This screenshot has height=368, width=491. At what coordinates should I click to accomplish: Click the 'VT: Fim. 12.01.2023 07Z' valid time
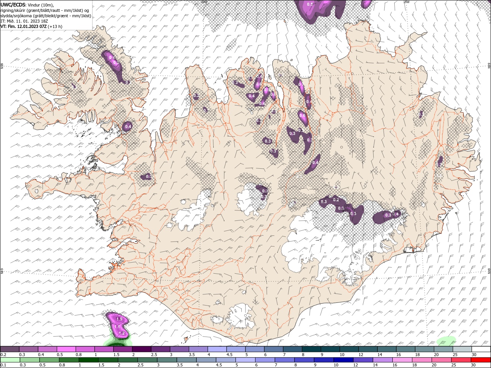[x=23, y=26]
